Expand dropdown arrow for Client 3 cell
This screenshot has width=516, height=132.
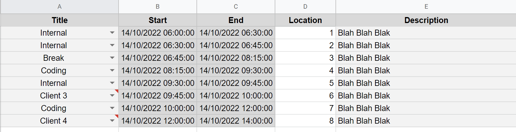(112, 95)
